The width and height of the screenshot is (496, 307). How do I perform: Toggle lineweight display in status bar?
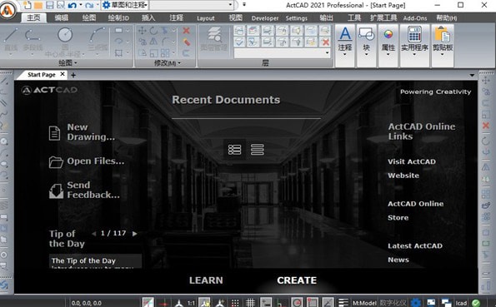(343, 303)
